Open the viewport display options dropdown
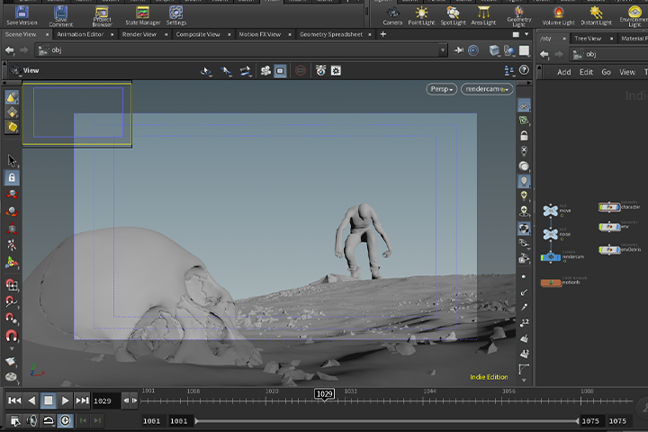This screenshot has width=648, height=432. point(508,71)
